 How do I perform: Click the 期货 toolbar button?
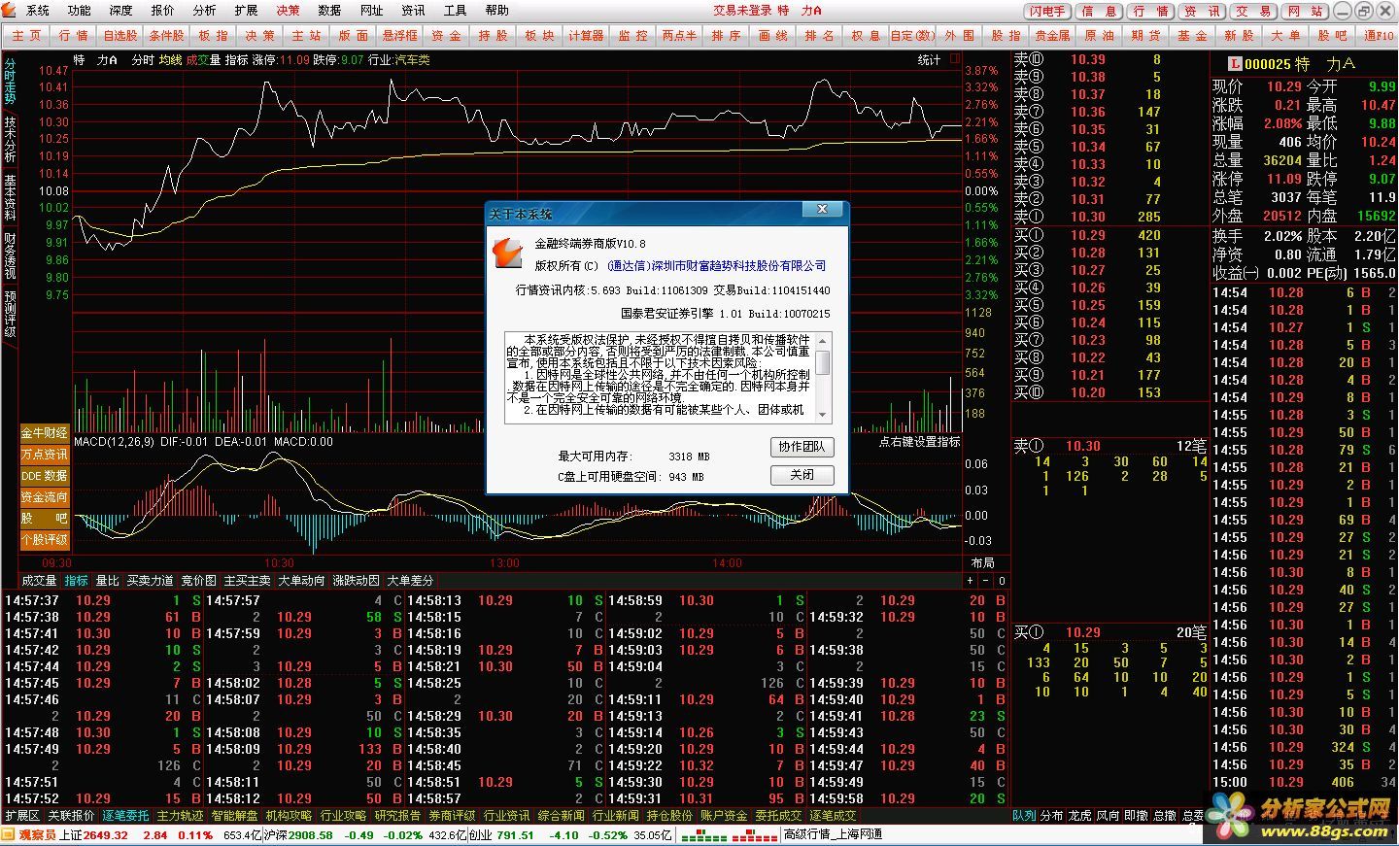[1145, 35]
